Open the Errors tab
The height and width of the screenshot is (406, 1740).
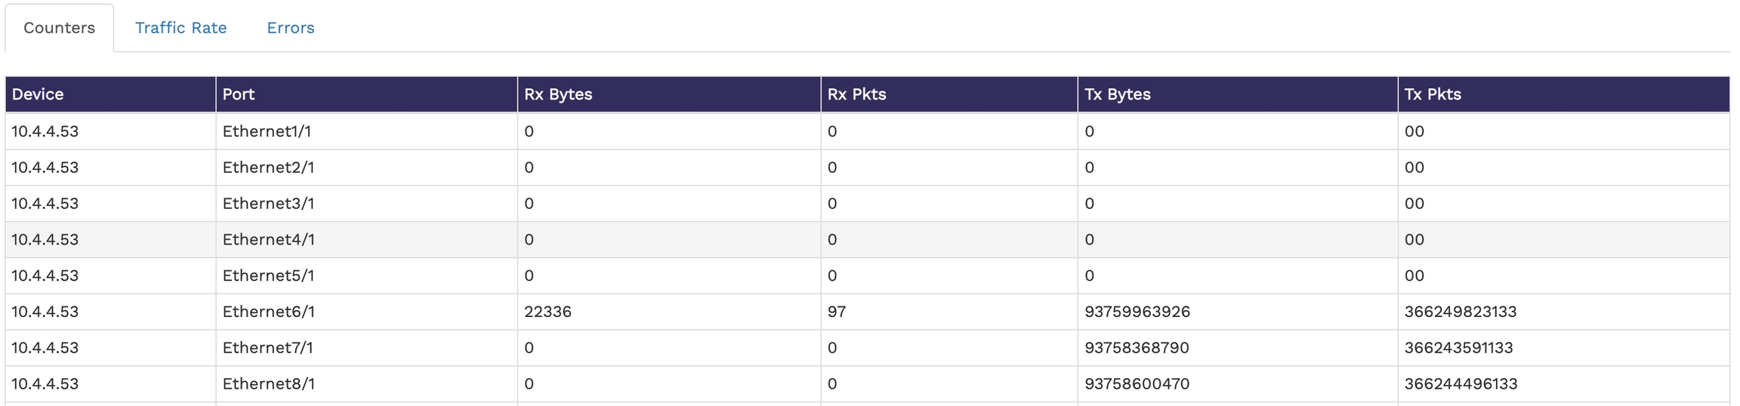click(290, 28)
